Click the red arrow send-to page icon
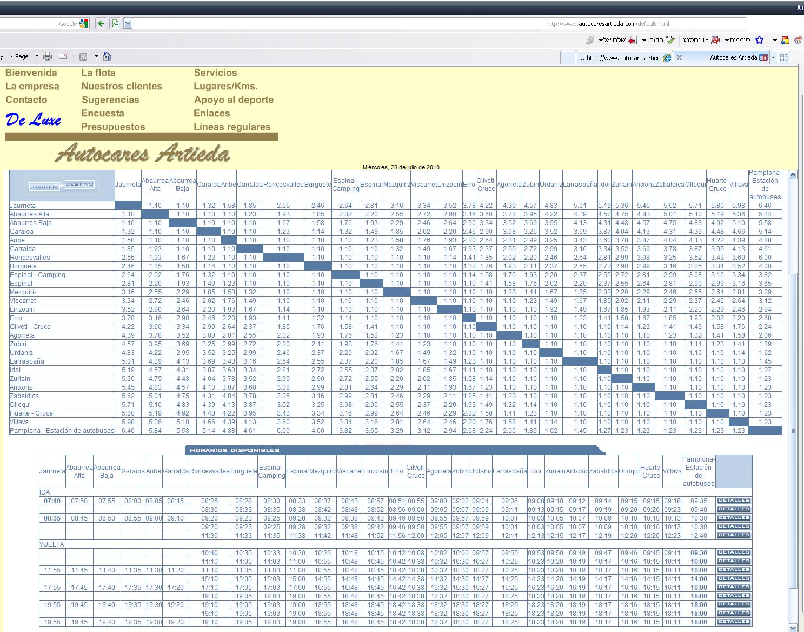Image resolution: width=804 pixels, height=632 pixels. (632, 40)
